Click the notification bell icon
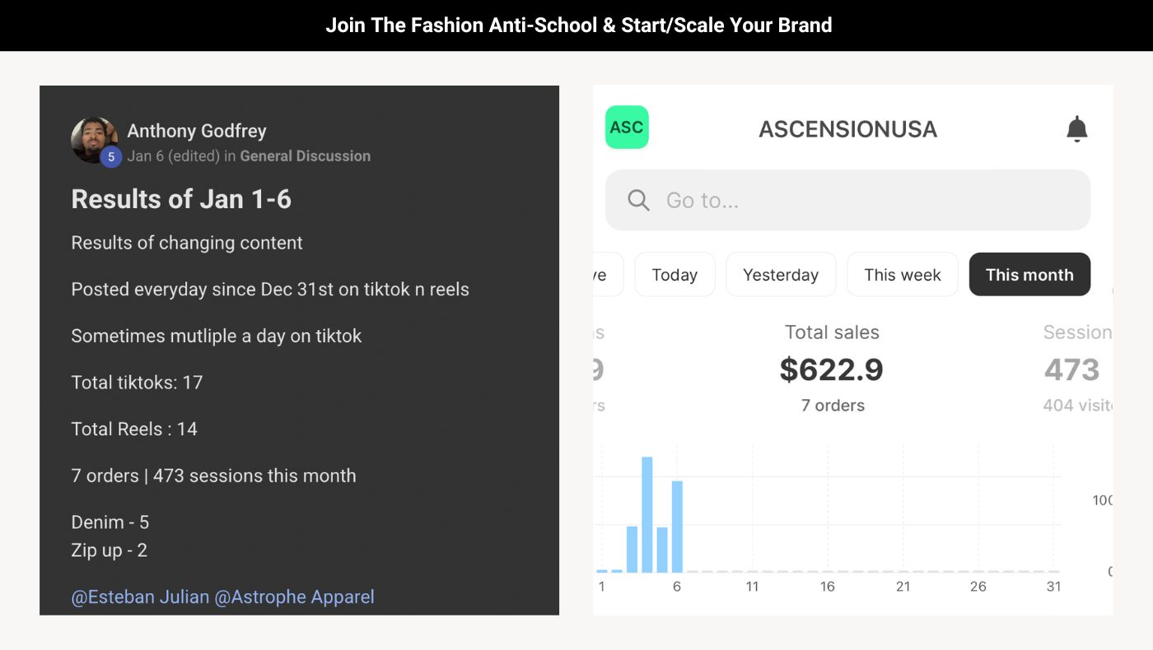 tap(1076, 129)
